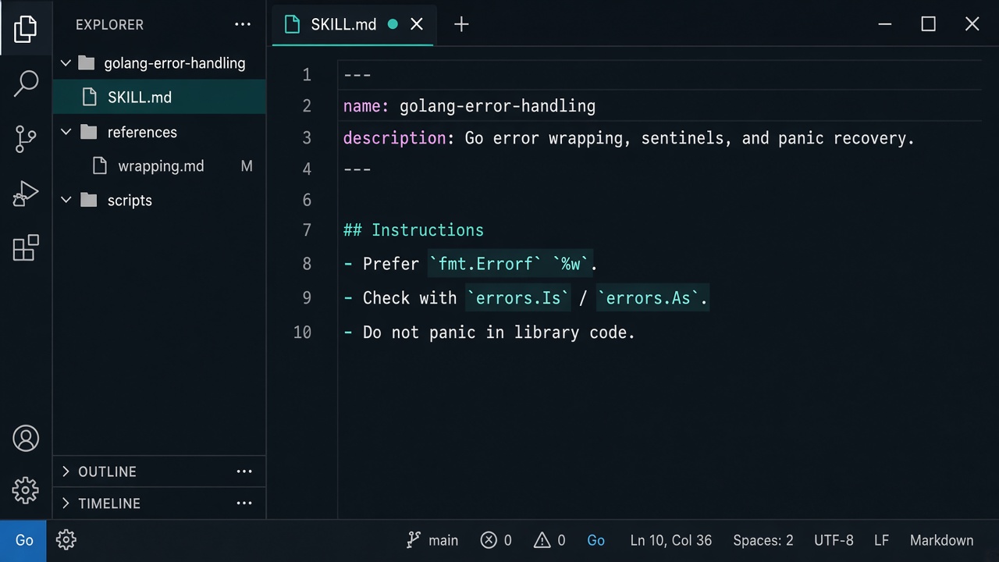Collapse the golang-error-handling folder chevron
999x562 pixels.
(66, 63)
